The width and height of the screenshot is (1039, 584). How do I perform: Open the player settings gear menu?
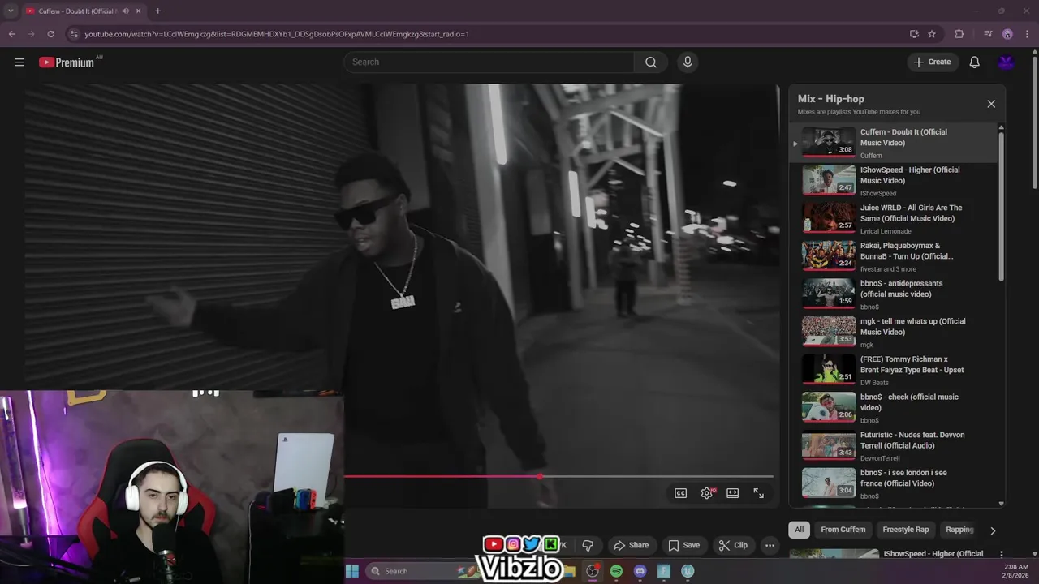tap(707, 493)
